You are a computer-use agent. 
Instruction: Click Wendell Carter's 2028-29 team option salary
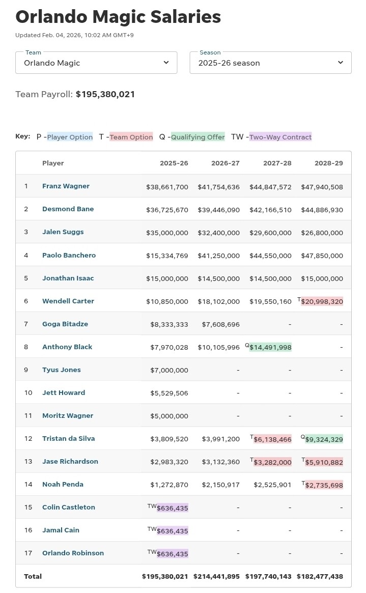322,301
